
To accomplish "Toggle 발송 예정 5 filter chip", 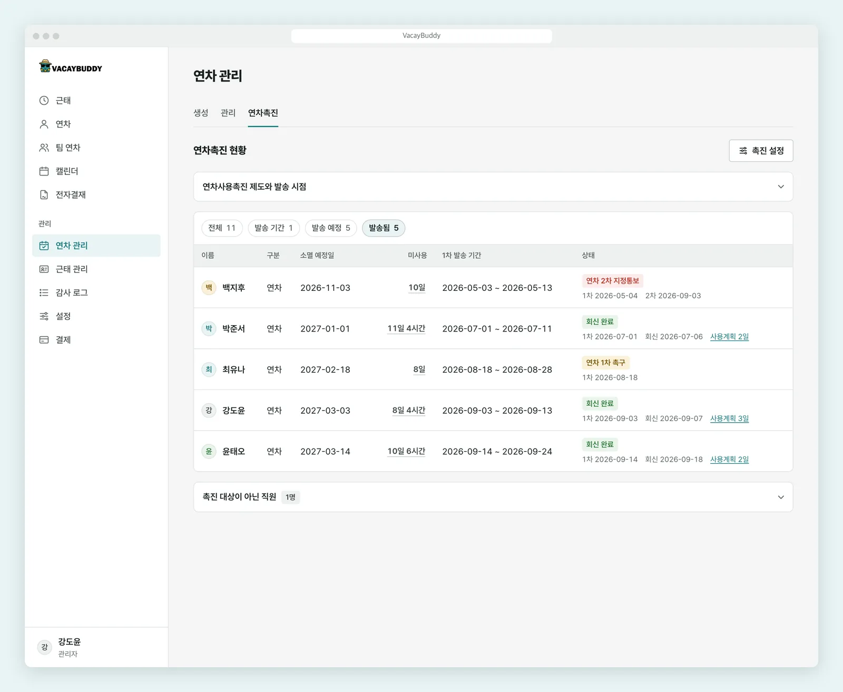I will [x=331, y=228].
